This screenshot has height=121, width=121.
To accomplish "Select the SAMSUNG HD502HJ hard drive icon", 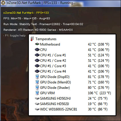I will point(37,99).
